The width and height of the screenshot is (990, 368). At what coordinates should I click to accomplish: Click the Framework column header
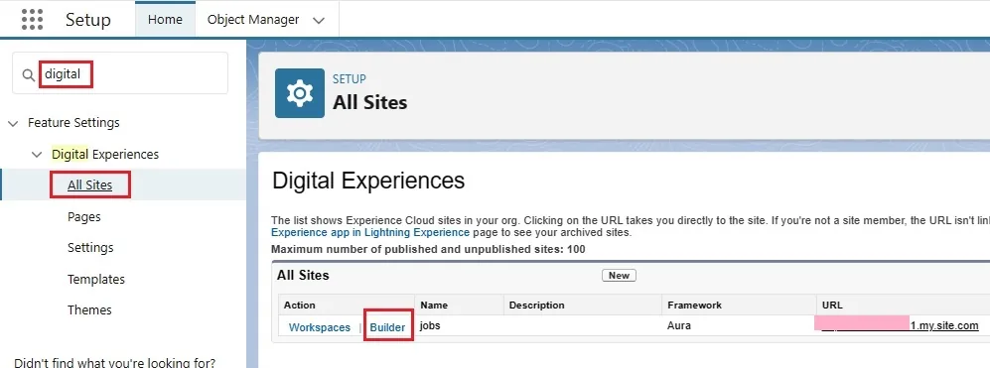tap(694, 305)
